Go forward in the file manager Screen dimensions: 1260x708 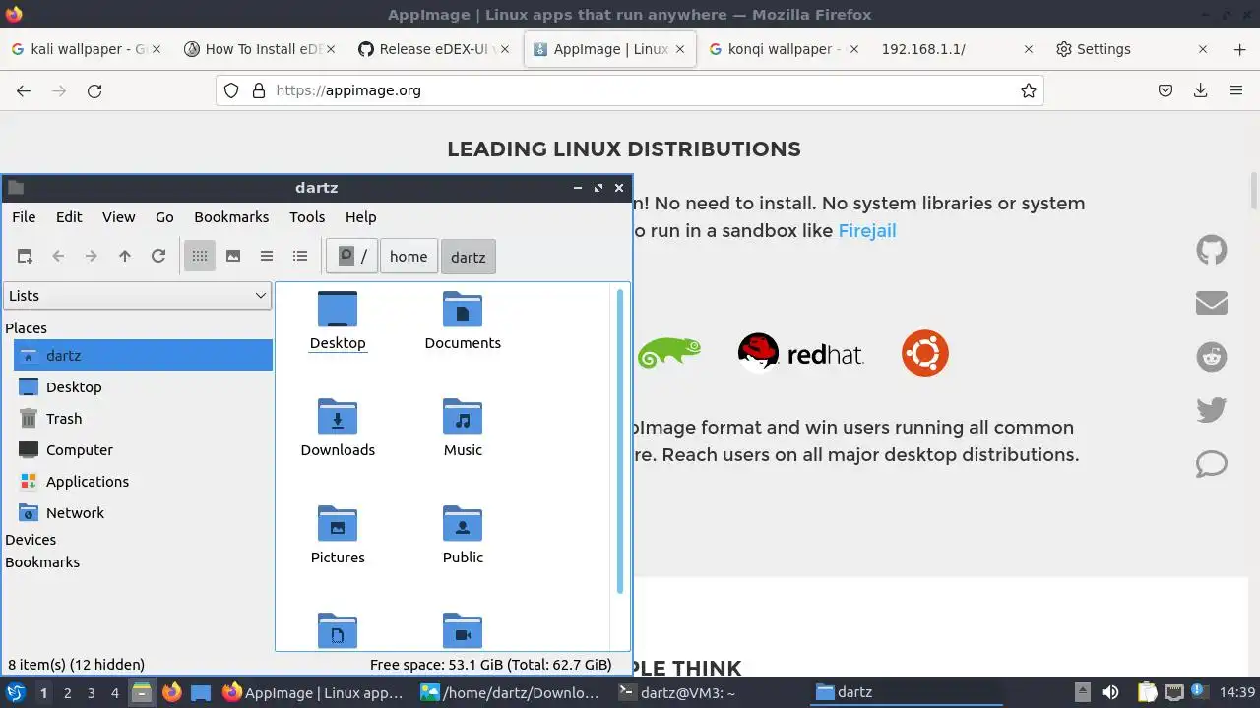[92, 256]
